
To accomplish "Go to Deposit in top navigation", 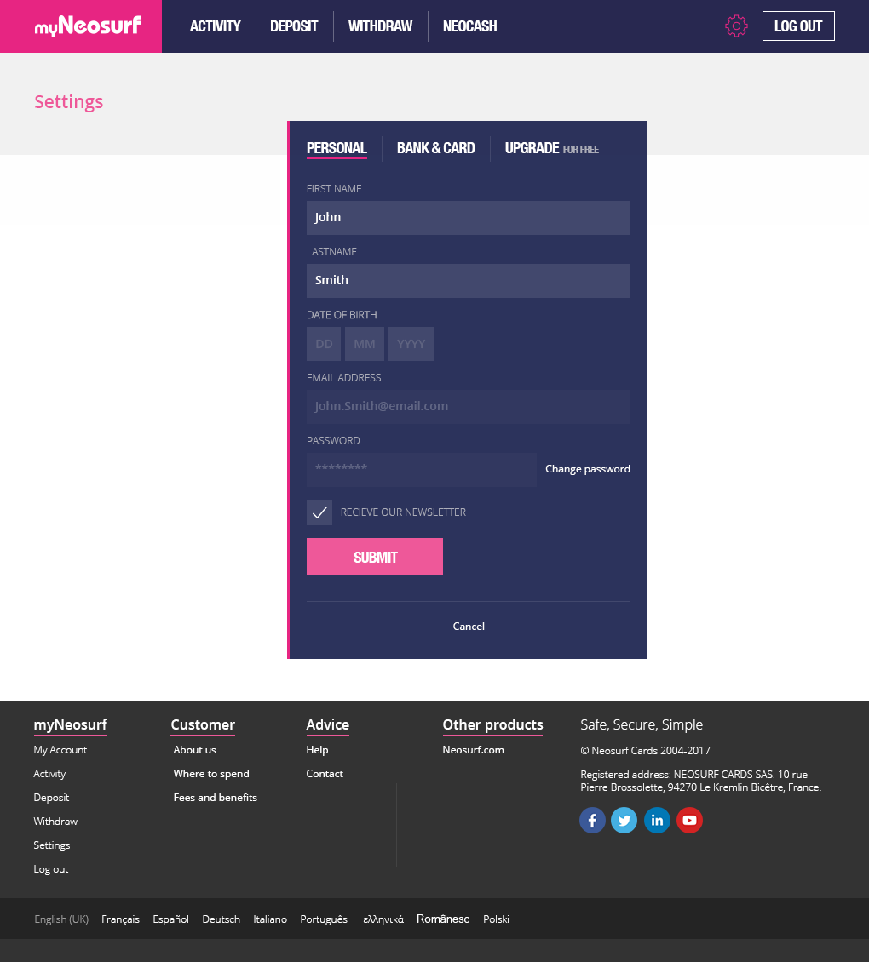I will (x=294, y=26).
